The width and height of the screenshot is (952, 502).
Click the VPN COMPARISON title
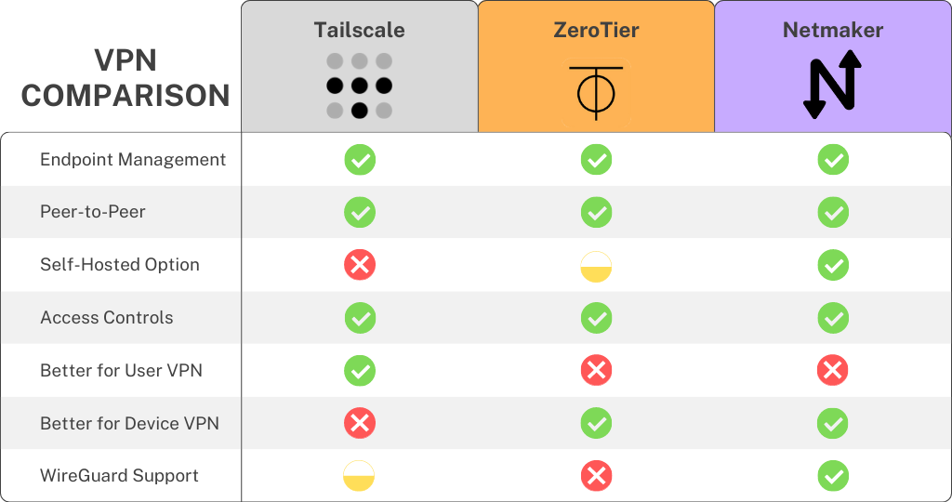pyautogui.click(x=125, y=78)
